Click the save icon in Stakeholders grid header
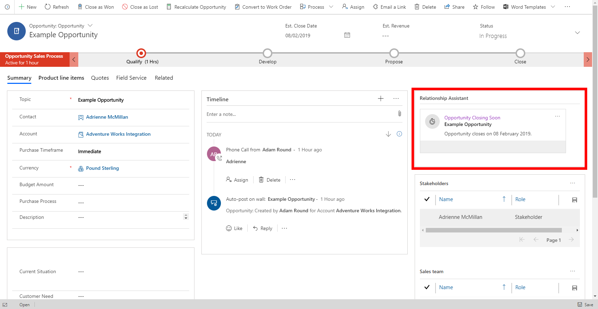This screenshot has width=598, height=309. pyautogui.click(x=574, y=200)
